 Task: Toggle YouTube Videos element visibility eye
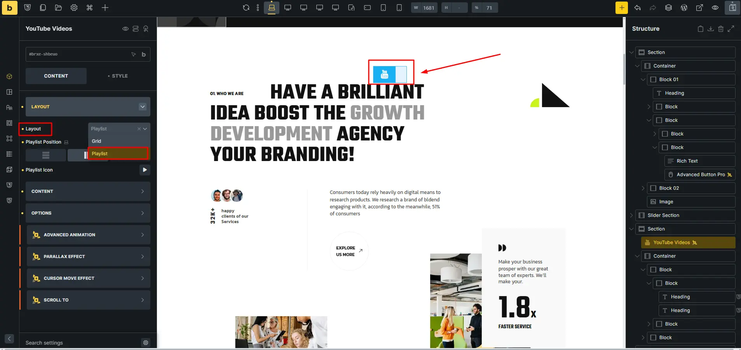tap(126, 29)
